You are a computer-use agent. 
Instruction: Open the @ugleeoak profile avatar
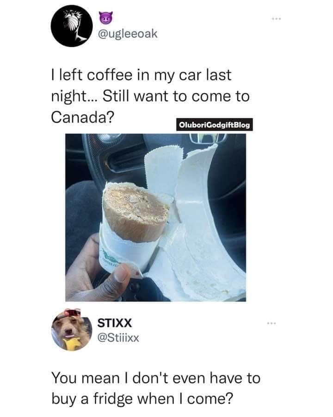[x=72, y=26]
